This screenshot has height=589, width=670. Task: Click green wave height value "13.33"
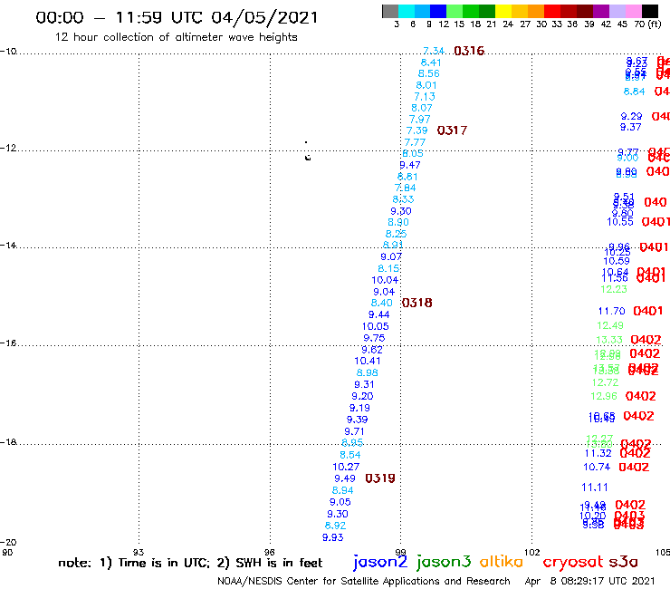pyautogui.click(x=609, y=340)
